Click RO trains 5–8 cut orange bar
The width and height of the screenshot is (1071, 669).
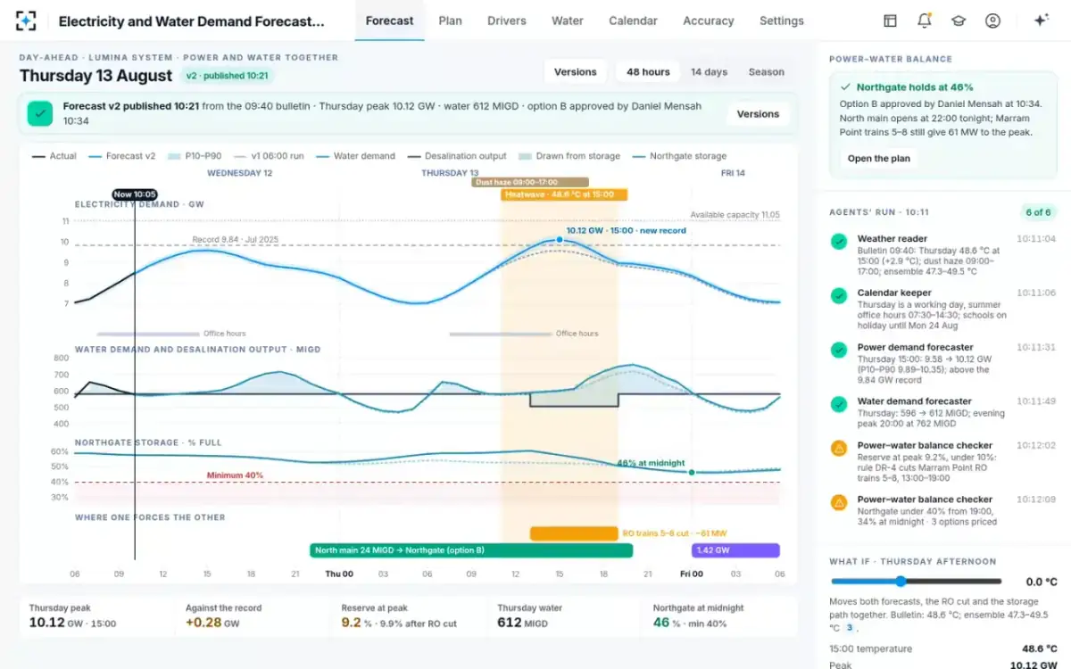(x=574, y=533)
